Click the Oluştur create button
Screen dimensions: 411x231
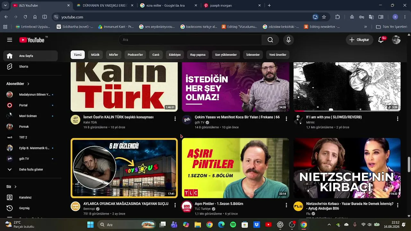pos(359,40)
